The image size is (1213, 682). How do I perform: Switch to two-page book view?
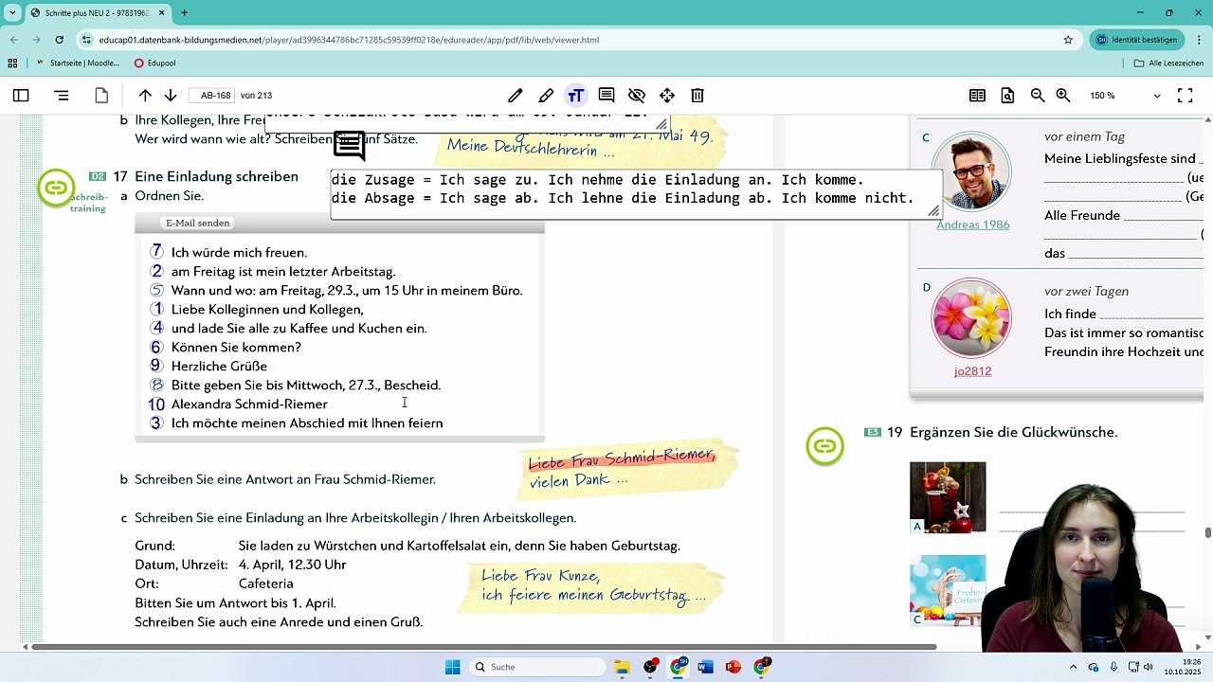[x=977, y=96]
